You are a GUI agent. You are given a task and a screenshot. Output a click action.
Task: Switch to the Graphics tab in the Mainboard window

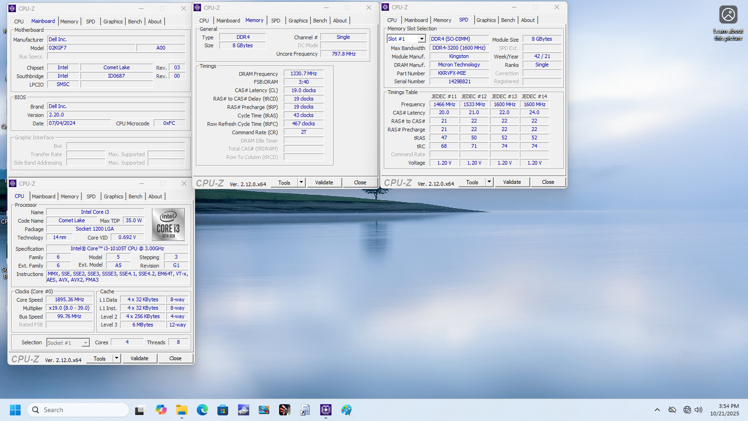click(113, 22)
